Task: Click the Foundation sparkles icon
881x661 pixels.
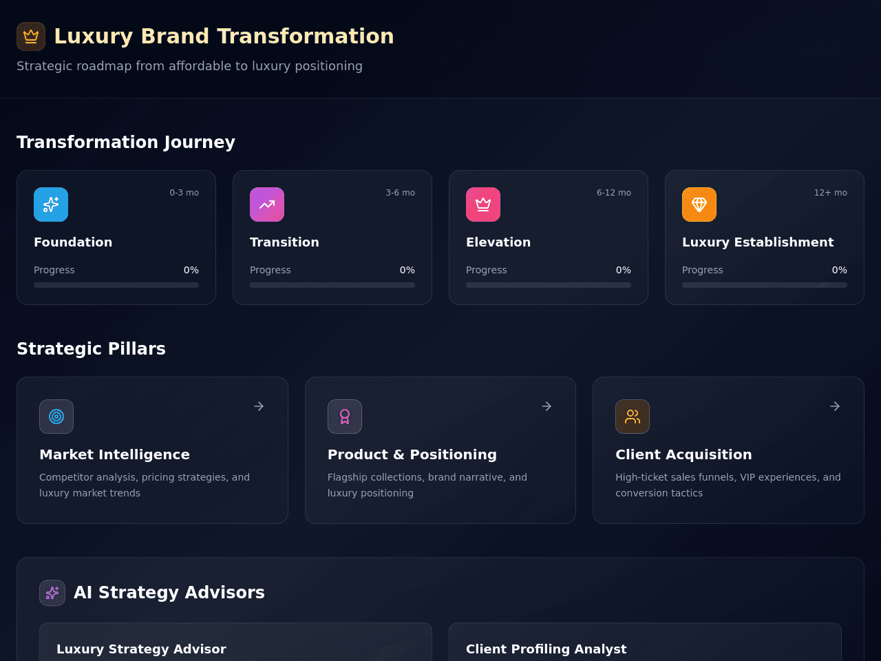Action: (51, 204)
